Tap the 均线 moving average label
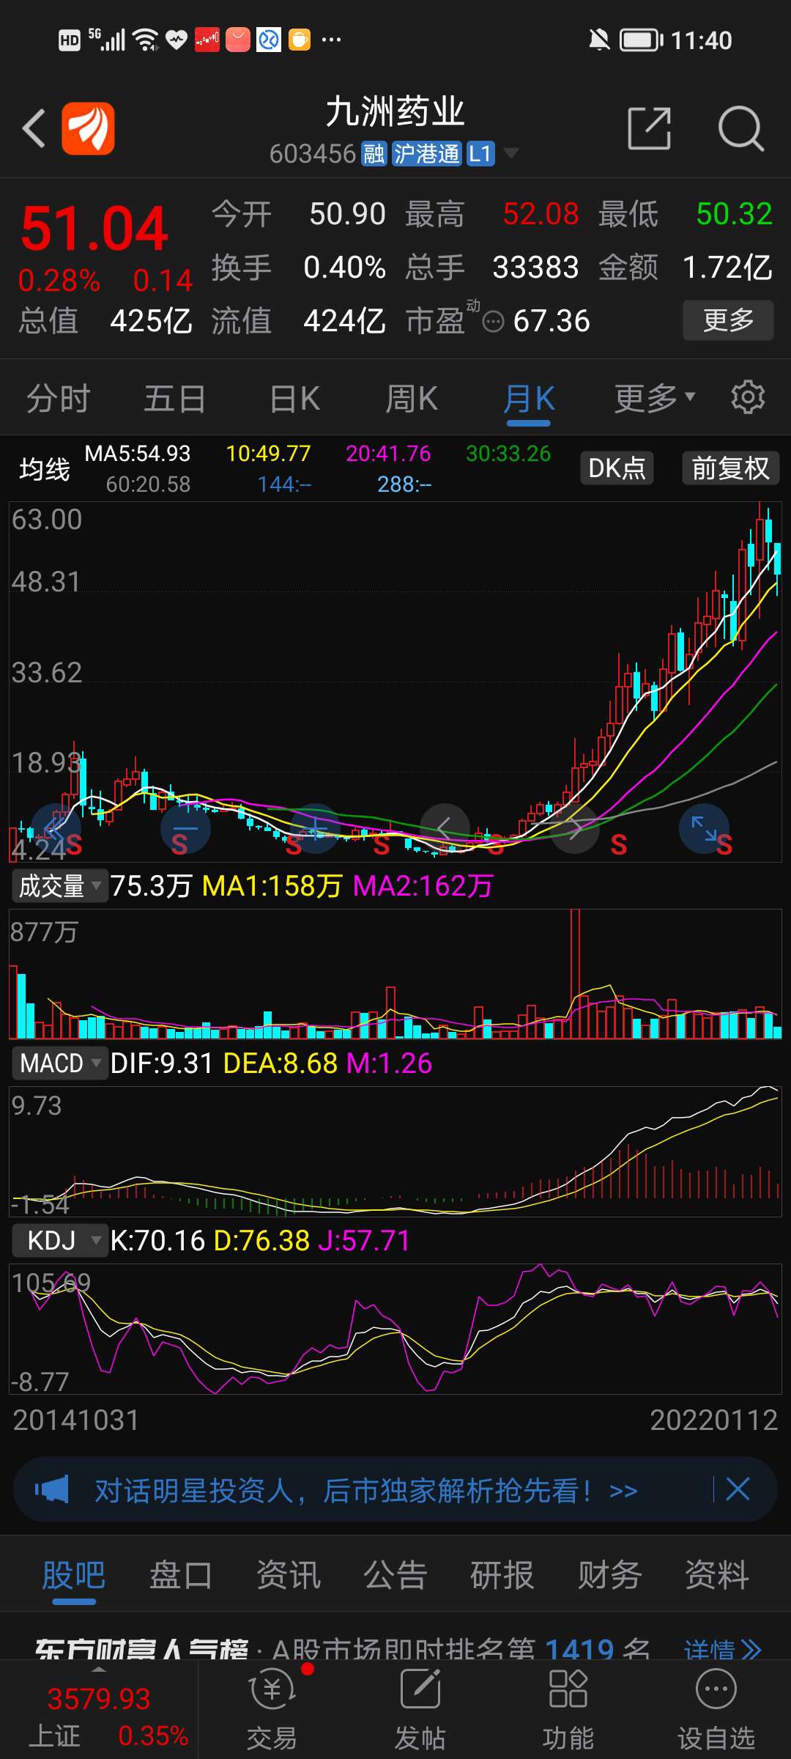The width and height of the screenshot is (791, 1759). click(45, 469)
